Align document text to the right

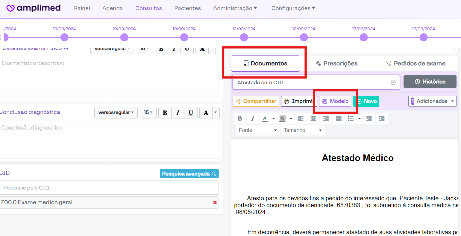(x=326, y=118)
